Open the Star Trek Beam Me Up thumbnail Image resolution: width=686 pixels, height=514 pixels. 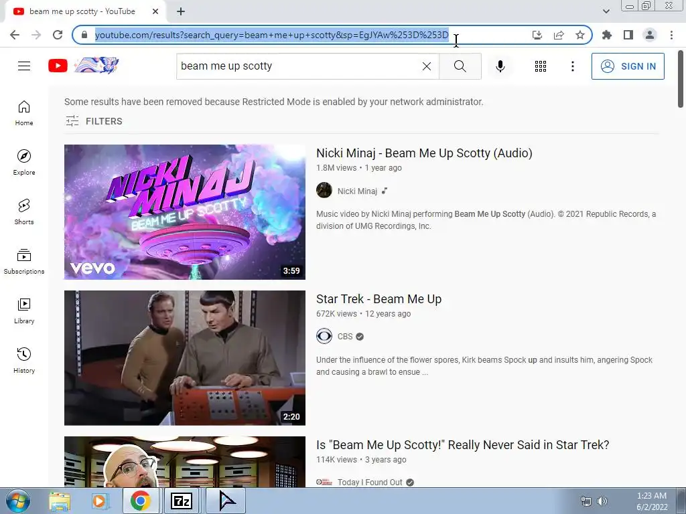pyautogui.click(x=185, y=358)
